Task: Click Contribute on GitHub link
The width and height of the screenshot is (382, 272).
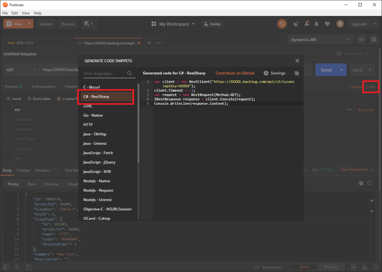Action: pyautogui.click(x=235, y=73)
